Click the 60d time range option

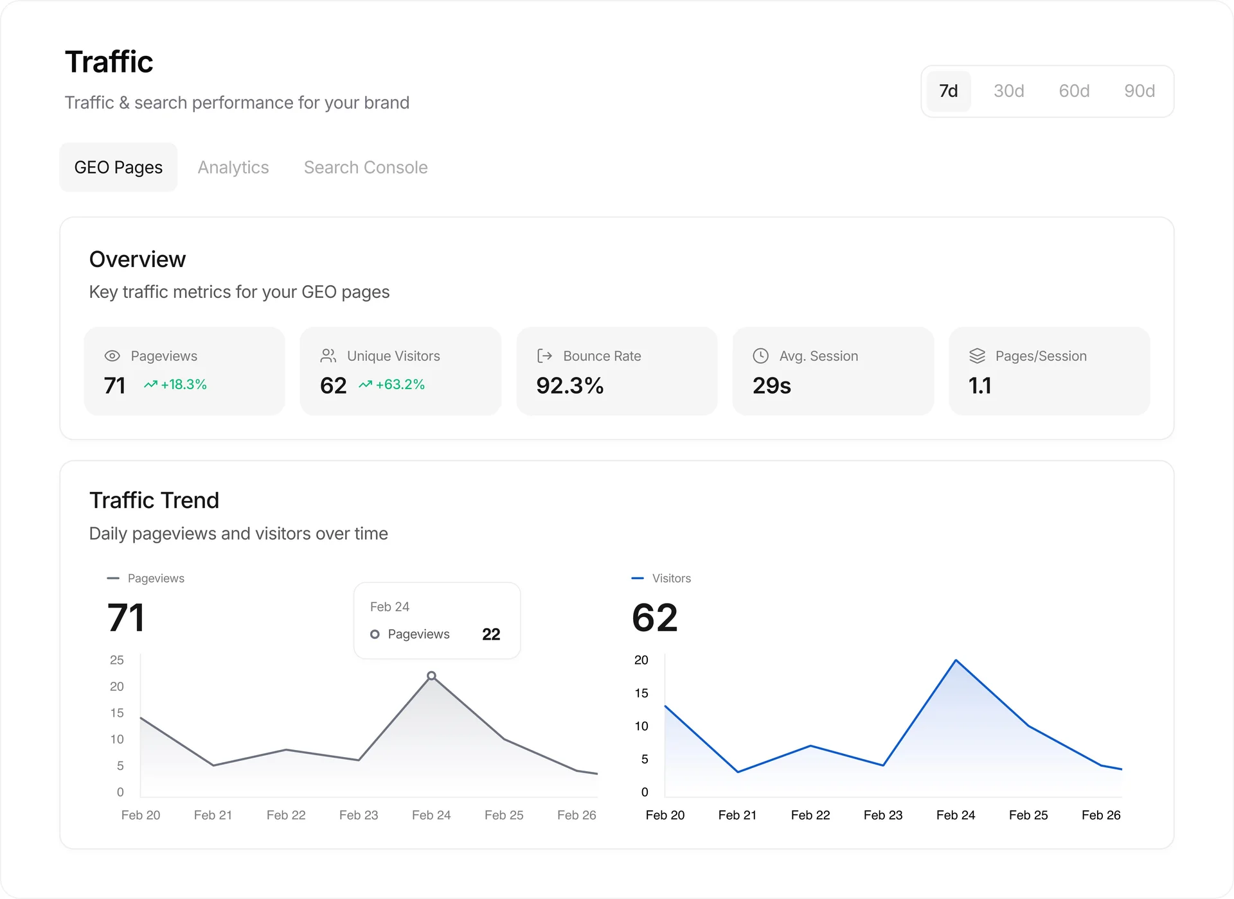(x=1073, y=91)
